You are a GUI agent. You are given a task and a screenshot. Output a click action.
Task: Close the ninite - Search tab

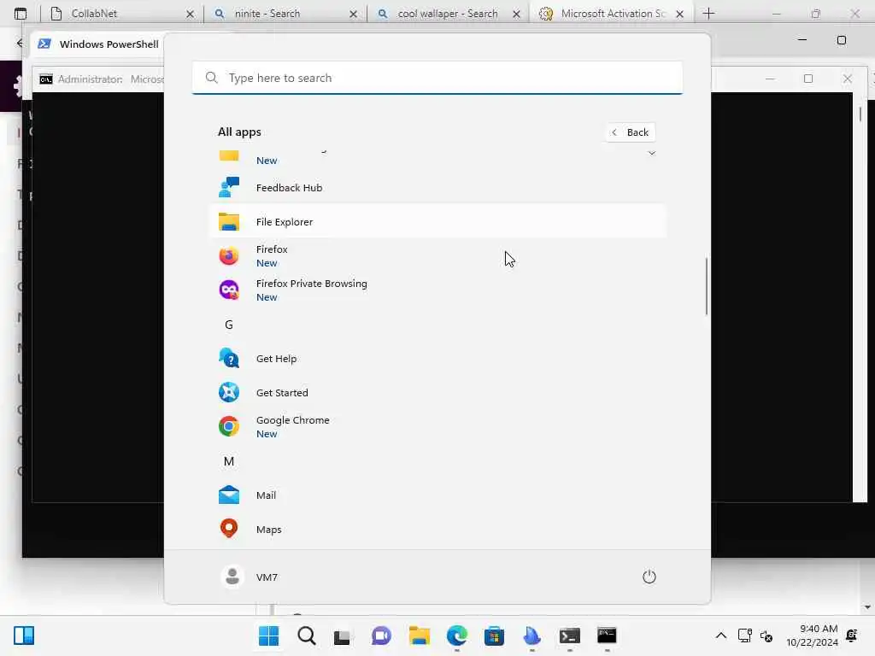pos(353,14)
